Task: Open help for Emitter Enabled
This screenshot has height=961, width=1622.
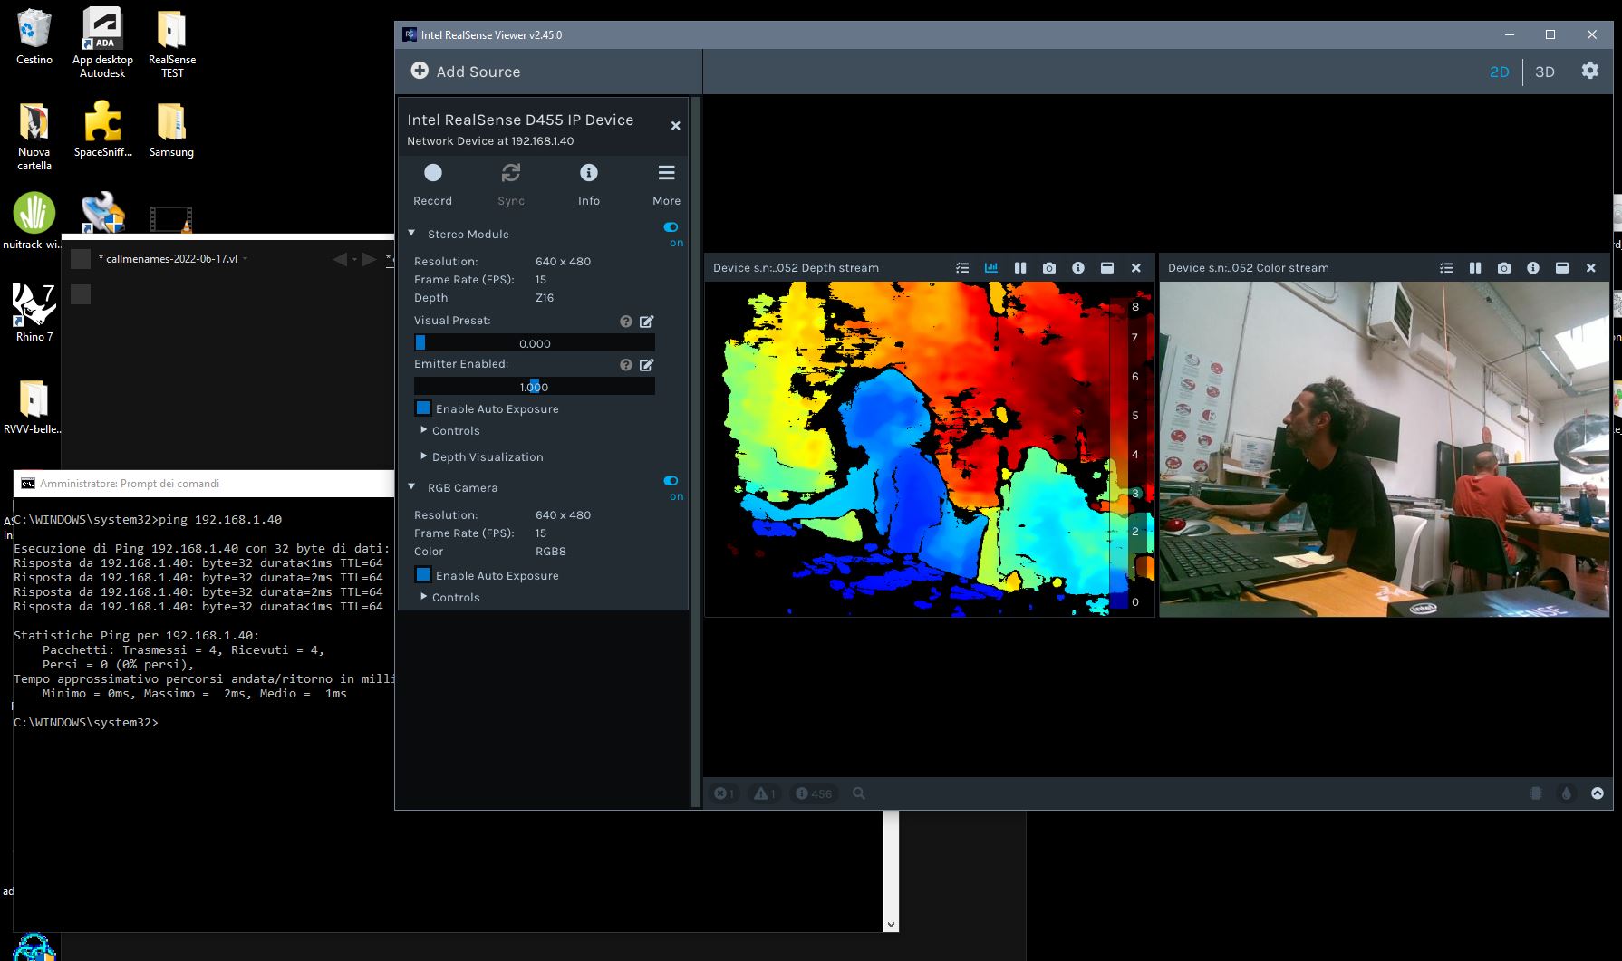Action: click(625, 365)
